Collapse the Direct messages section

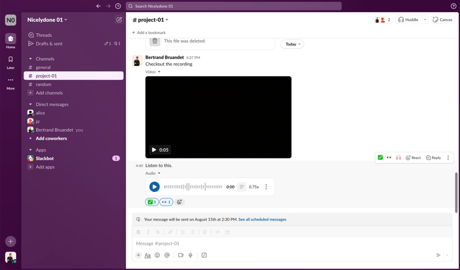pyautogui.click(x=30, y=105)
